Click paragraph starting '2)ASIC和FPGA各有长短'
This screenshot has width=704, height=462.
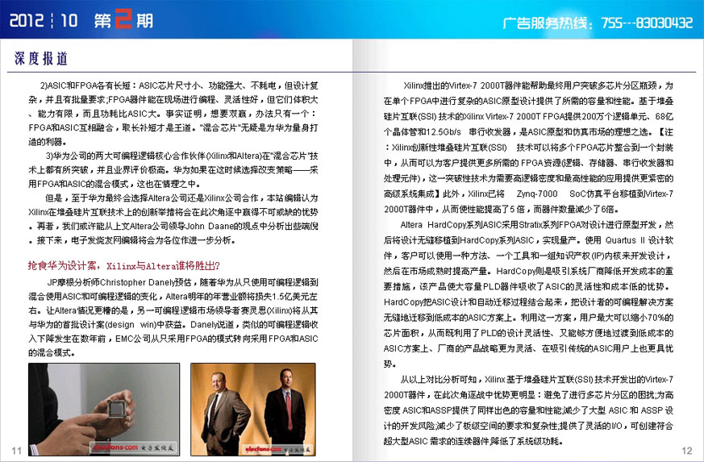coord(173,114)
